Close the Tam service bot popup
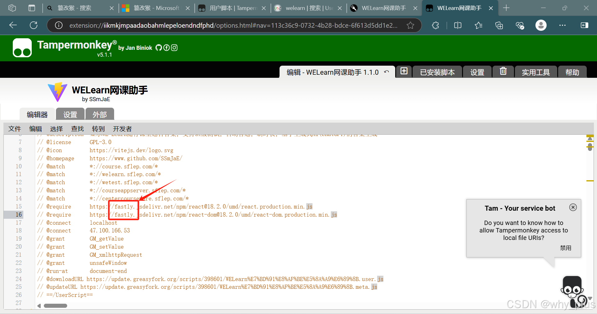Viewport: 597px width, 314px height. tap(573, 207)
